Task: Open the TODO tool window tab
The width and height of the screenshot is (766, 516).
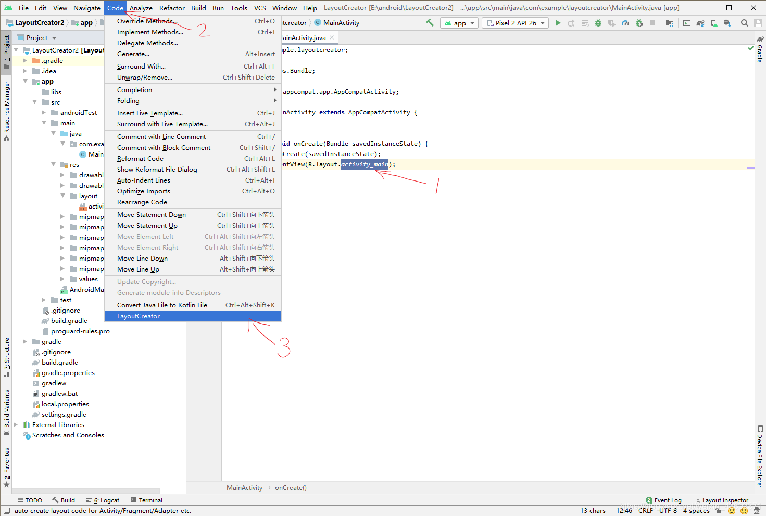Action: (30, 500)
